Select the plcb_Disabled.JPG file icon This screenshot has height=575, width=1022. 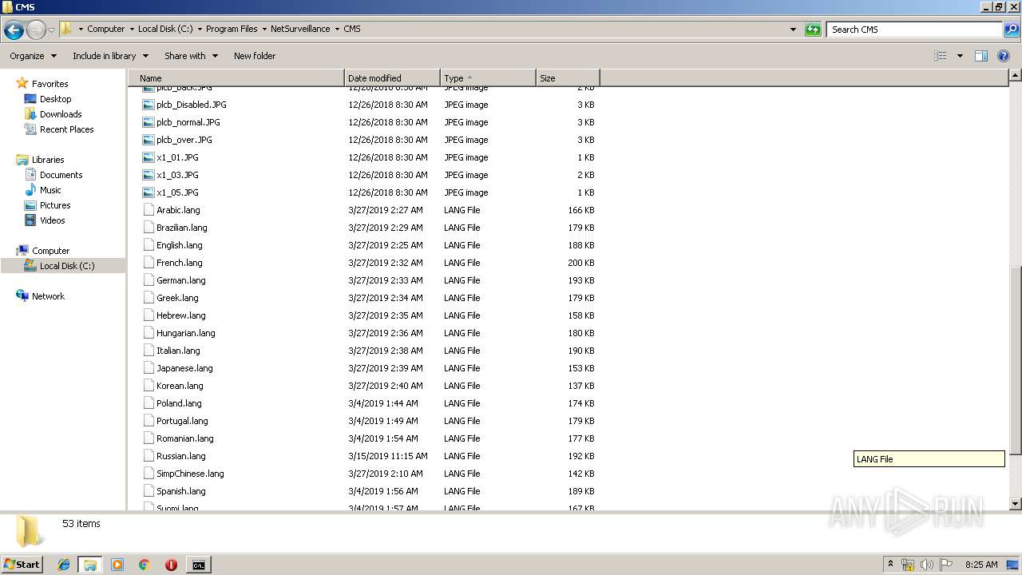click(149, 105)
